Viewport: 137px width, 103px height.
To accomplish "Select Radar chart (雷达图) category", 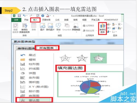I will click(x=35, y=100).
